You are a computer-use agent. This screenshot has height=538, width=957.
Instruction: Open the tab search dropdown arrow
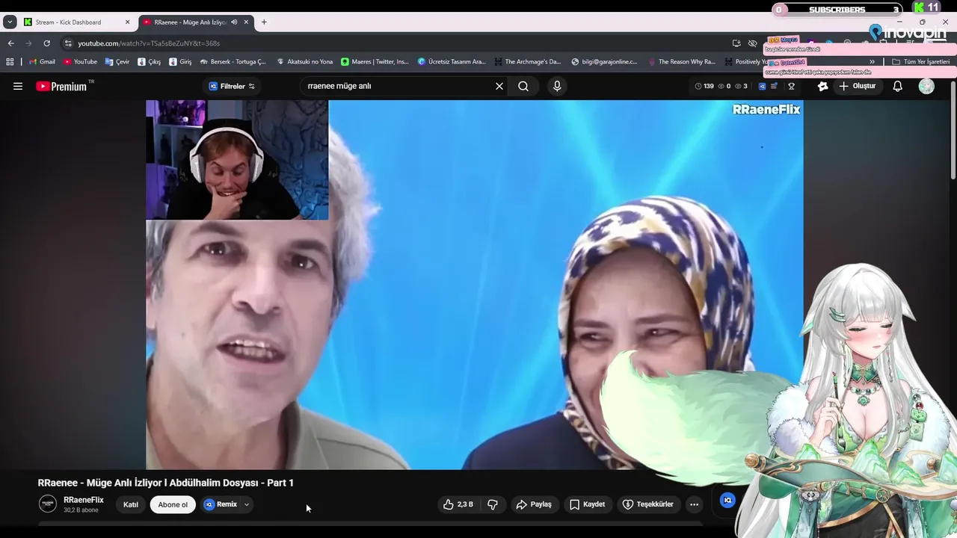(10, 22)
